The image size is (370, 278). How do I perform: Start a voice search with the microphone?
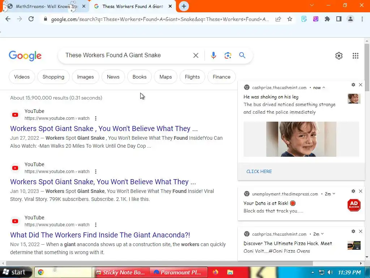click(213, 55)
